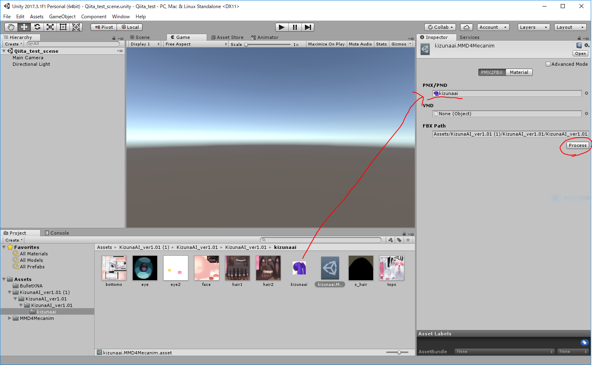592x365 pixels.
Task: Open the Free Aspect dropdown
Action: (x=196, y=44)
